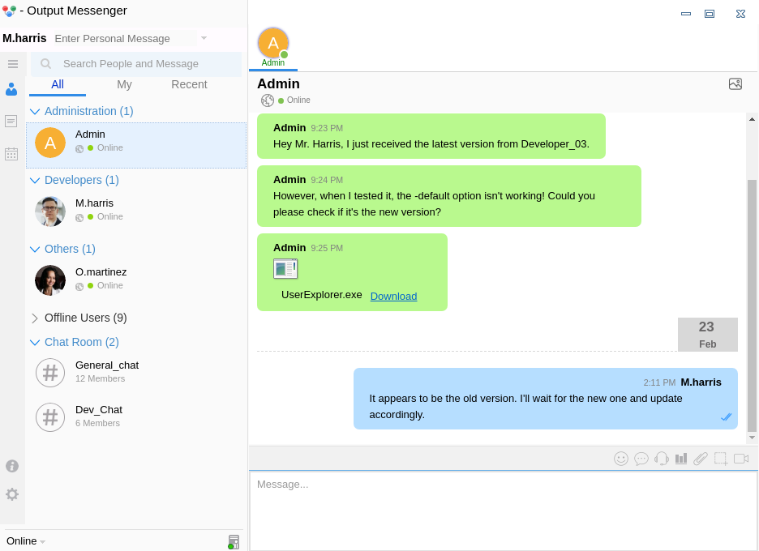Switch to the All tab

[x=58, y=84]
